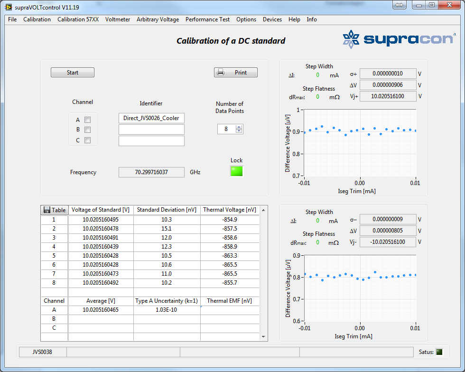The height and width of the screenshot is (372, 465).
Task: Select the Direct_JVS0026_Cooler identifier field
Action: tap(151, 118)
